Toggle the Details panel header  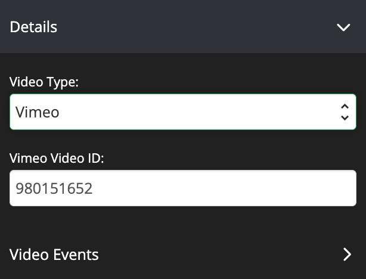tap(183, 27)
